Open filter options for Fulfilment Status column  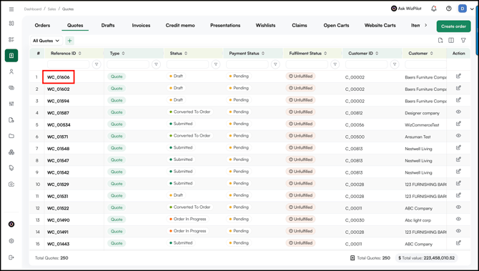tap(335, 64)
